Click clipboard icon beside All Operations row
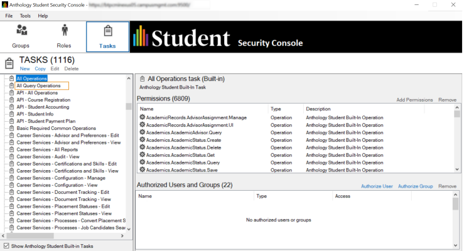The image size is (464, 251). [11, 78]
